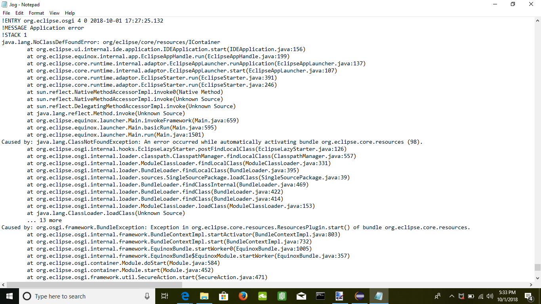Close the Notepad window
Screen dimensions: 541x304
point(531,4)
